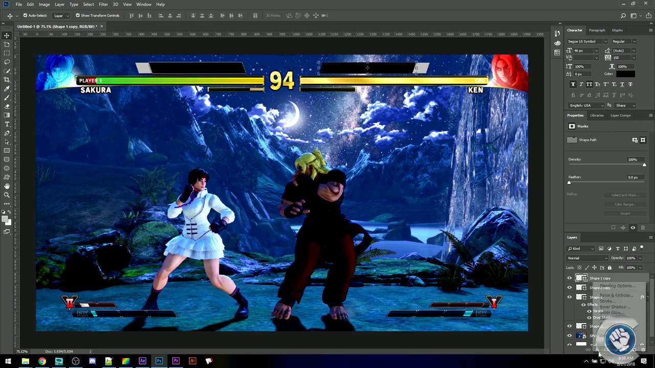Toggle Underline in Character panel
Image resolution: width=655 pixels, height=368 pixels.
coord(622,84)
